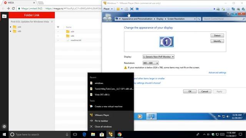Click VMware pause/suspend yellow icon
246x138 pixels.
118,9
